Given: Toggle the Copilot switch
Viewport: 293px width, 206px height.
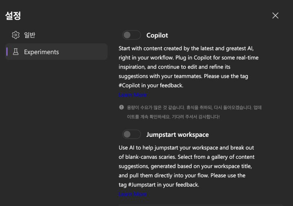Looking at the screenshot, I should (131, 35).
